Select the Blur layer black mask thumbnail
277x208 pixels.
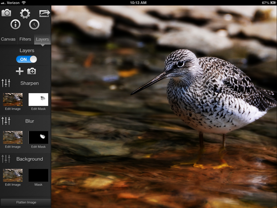[x=38, y=137]
